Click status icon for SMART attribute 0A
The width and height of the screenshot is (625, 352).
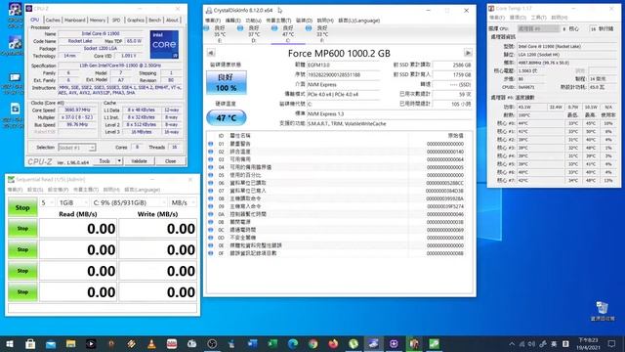(x=211, y=214)
